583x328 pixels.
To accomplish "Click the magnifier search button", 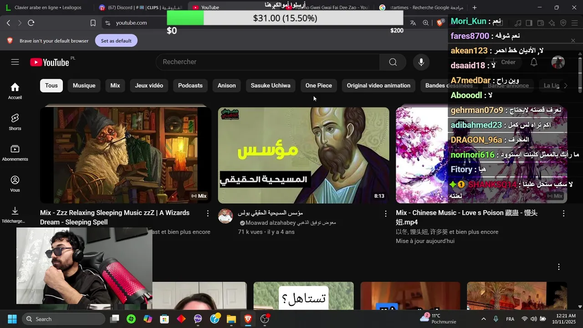I will (x=393, y=62).
